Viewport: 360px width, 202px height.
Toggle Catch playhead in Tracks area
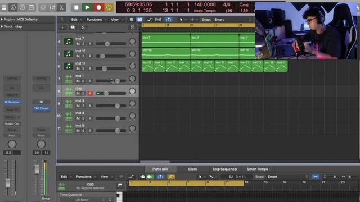tap(169, 20)
